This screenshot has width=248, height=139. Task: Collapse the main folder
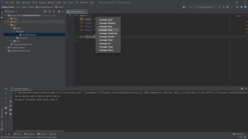point(11,28)
